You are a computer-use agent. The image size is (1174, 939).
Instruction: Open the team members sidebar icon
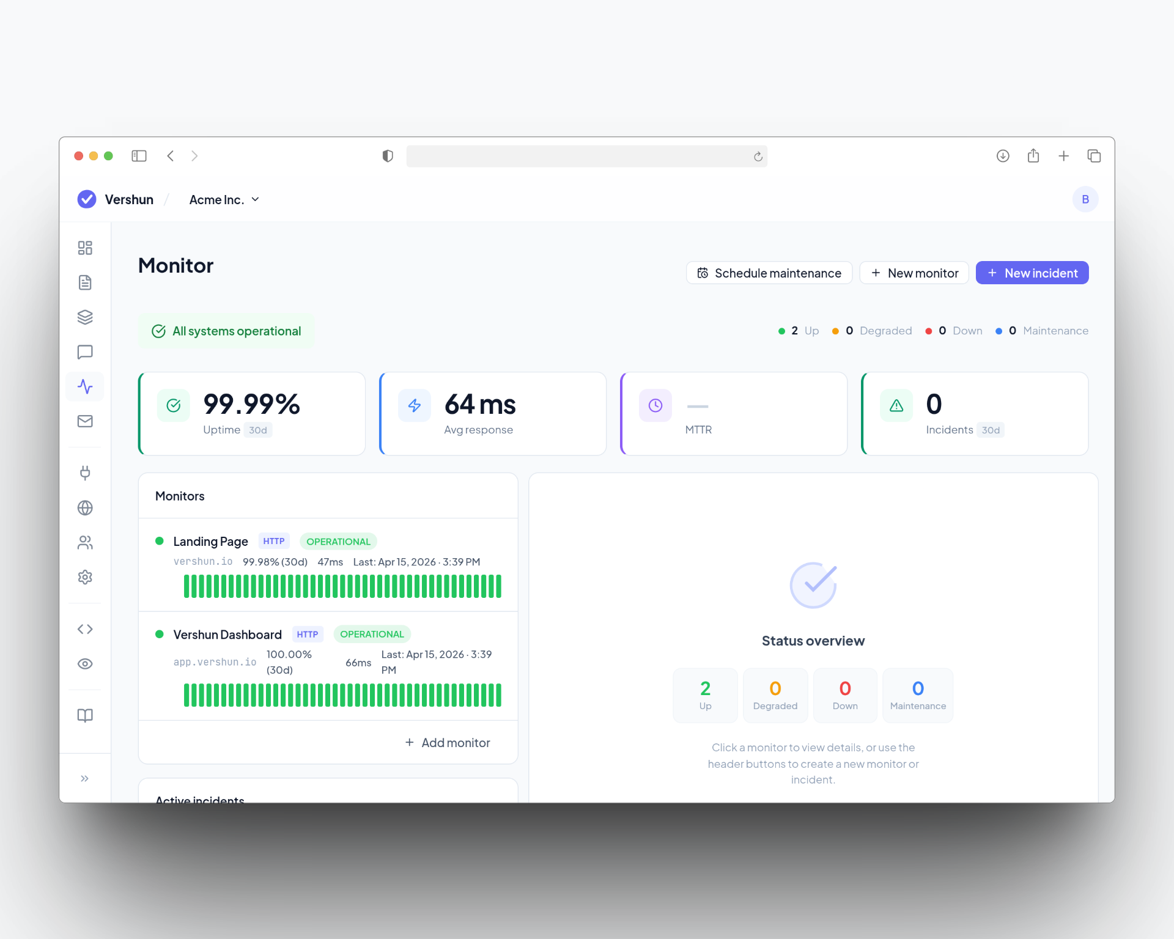pyautogui.click(x=85, y=542)
